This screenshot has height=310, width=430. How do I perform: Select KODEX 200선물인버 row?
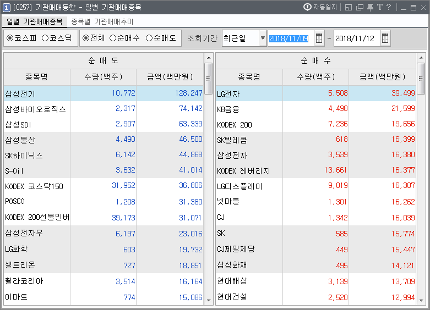pos(104,218)
